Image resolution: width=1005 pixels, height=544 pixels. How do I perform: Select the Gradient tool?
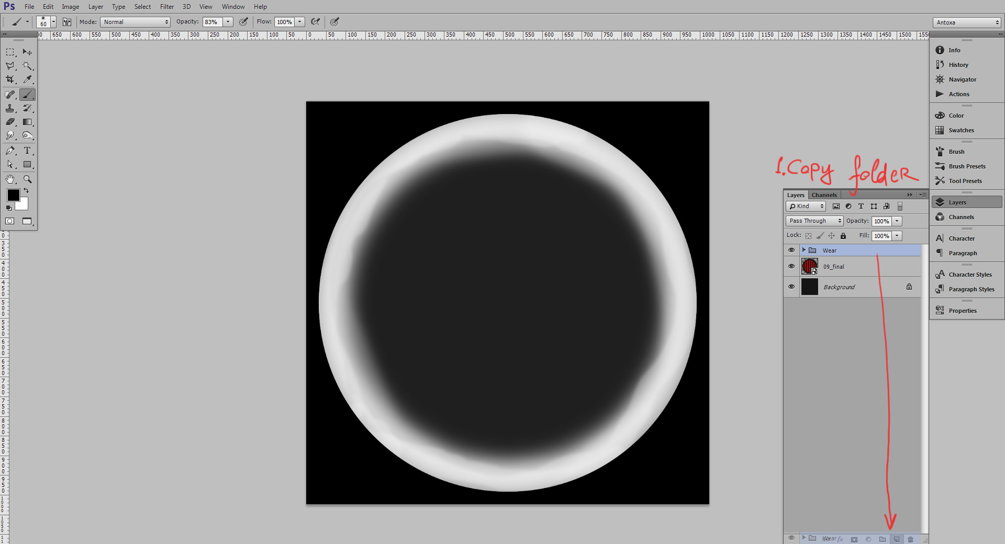point(27,122)
